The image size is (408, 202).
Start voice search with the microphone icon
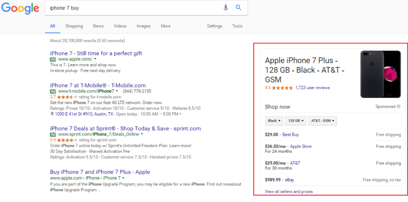coord(226,8)
